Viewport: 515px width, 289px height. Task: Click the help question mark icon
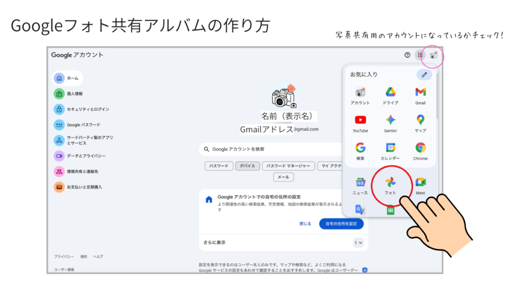coord(406,55)
